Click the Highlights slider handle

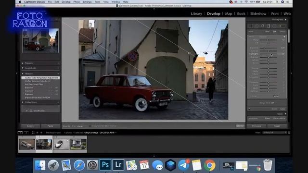tap(271, 54)
